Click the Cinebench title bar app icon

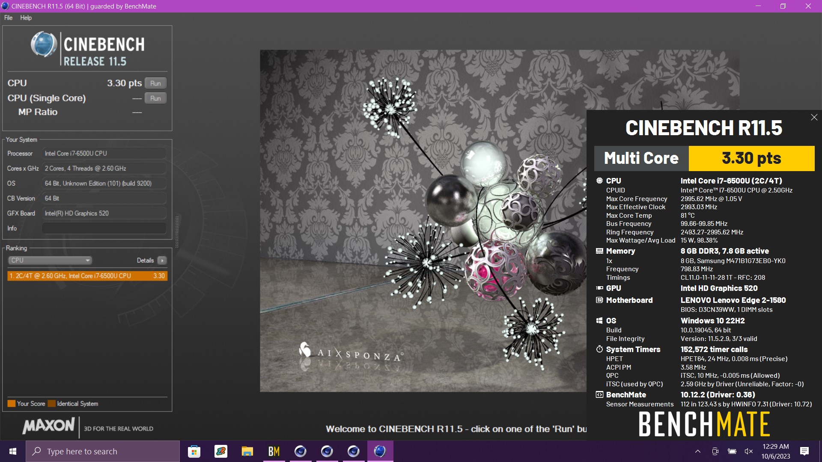click(x=5, y=6)
